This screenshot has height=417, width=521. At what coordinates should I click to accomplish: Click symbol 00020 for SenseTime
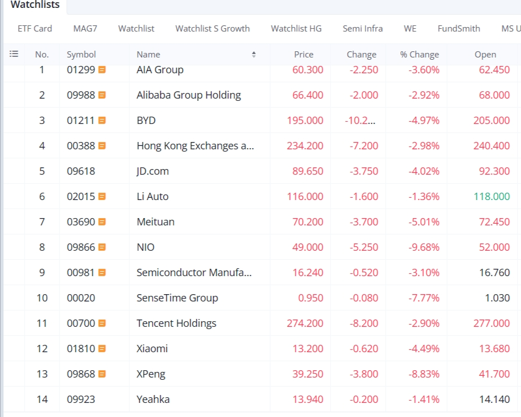[x=81, y=298]
